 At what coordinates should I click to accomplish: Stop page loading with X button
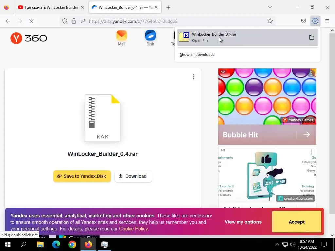click(31, 21)
